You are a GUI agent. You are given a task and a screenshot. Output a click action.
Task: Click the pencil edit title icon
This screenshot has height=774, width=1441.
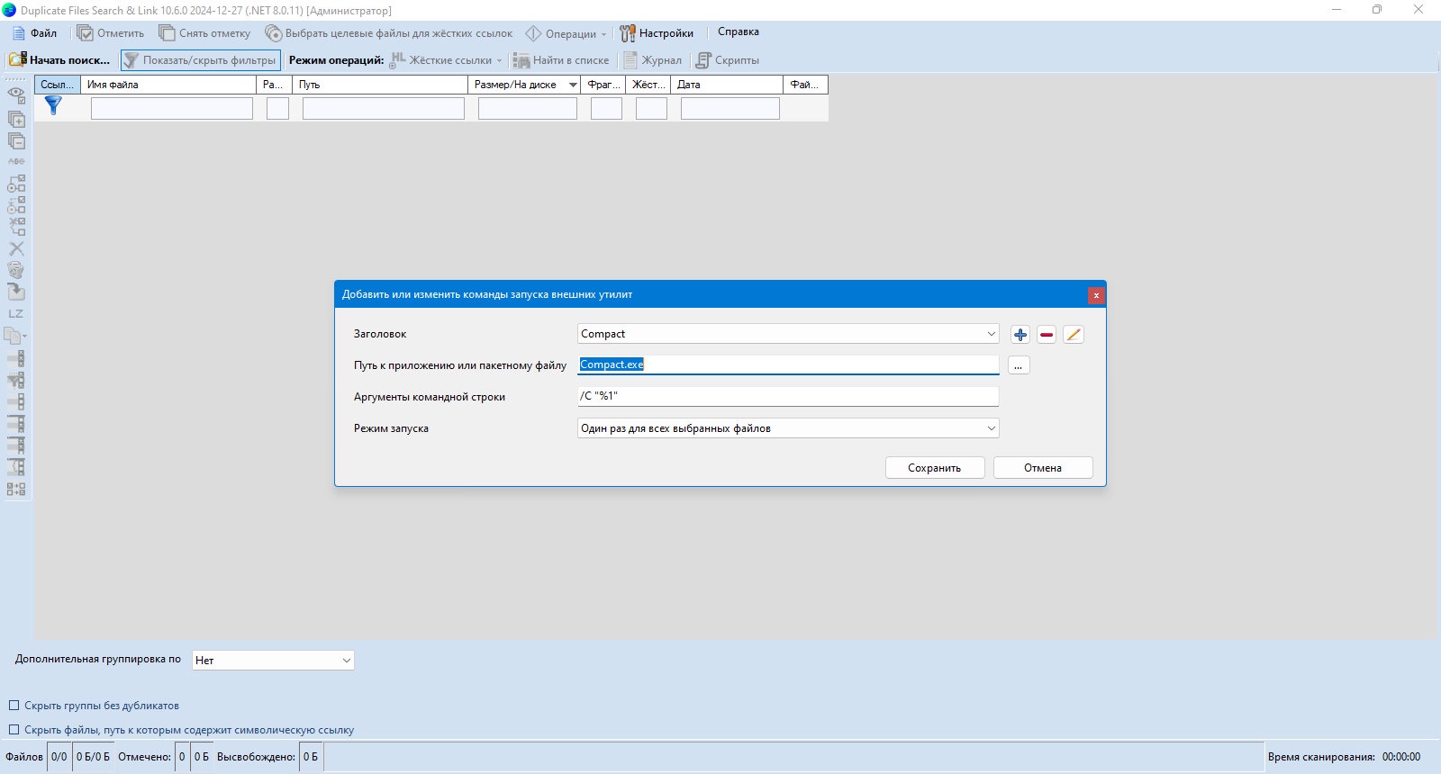[x=1073, y=335]
